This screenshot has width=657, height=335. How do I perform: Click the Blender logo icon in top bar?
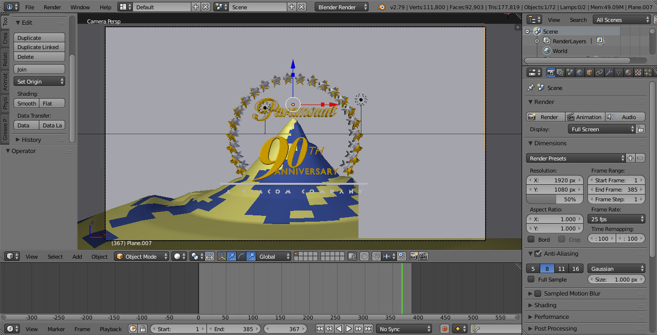coord(381,7)
